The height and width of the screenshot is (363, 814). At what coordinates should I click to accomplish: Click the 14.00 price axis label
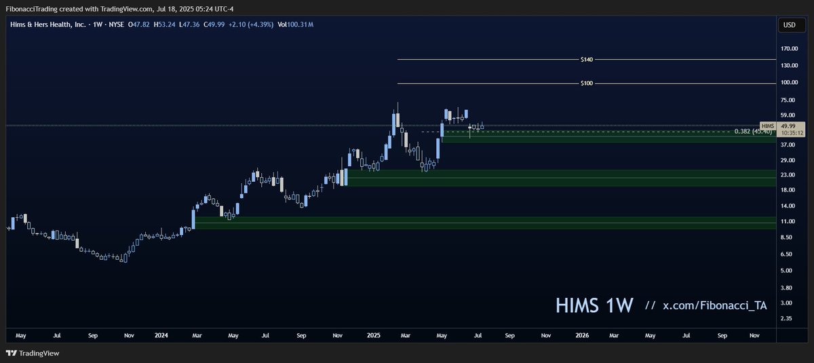click(788, 207)
